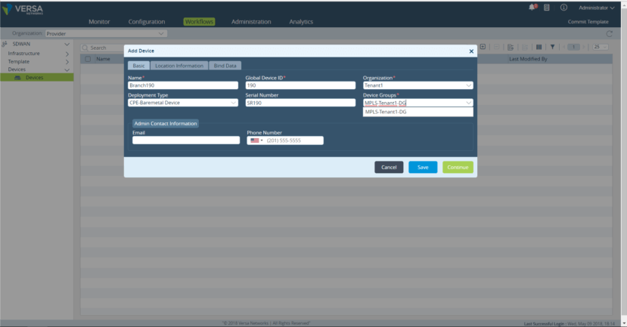627x327 pixels.
Task: Open the Organization Provider dropdown
Action: point(106,33)
